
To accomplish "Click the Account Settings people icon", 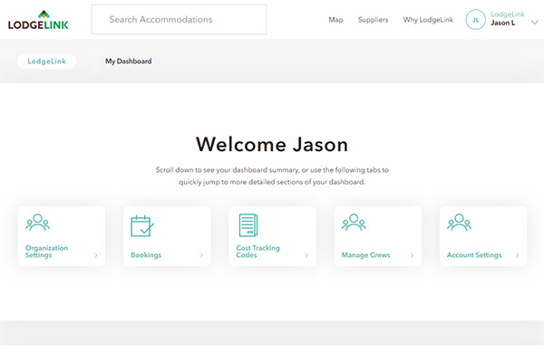I will (459, 223).
